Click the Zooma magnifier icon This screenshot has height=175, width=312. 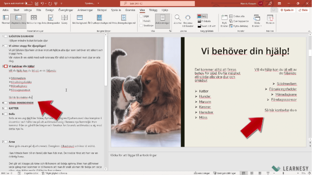point(177,18)
